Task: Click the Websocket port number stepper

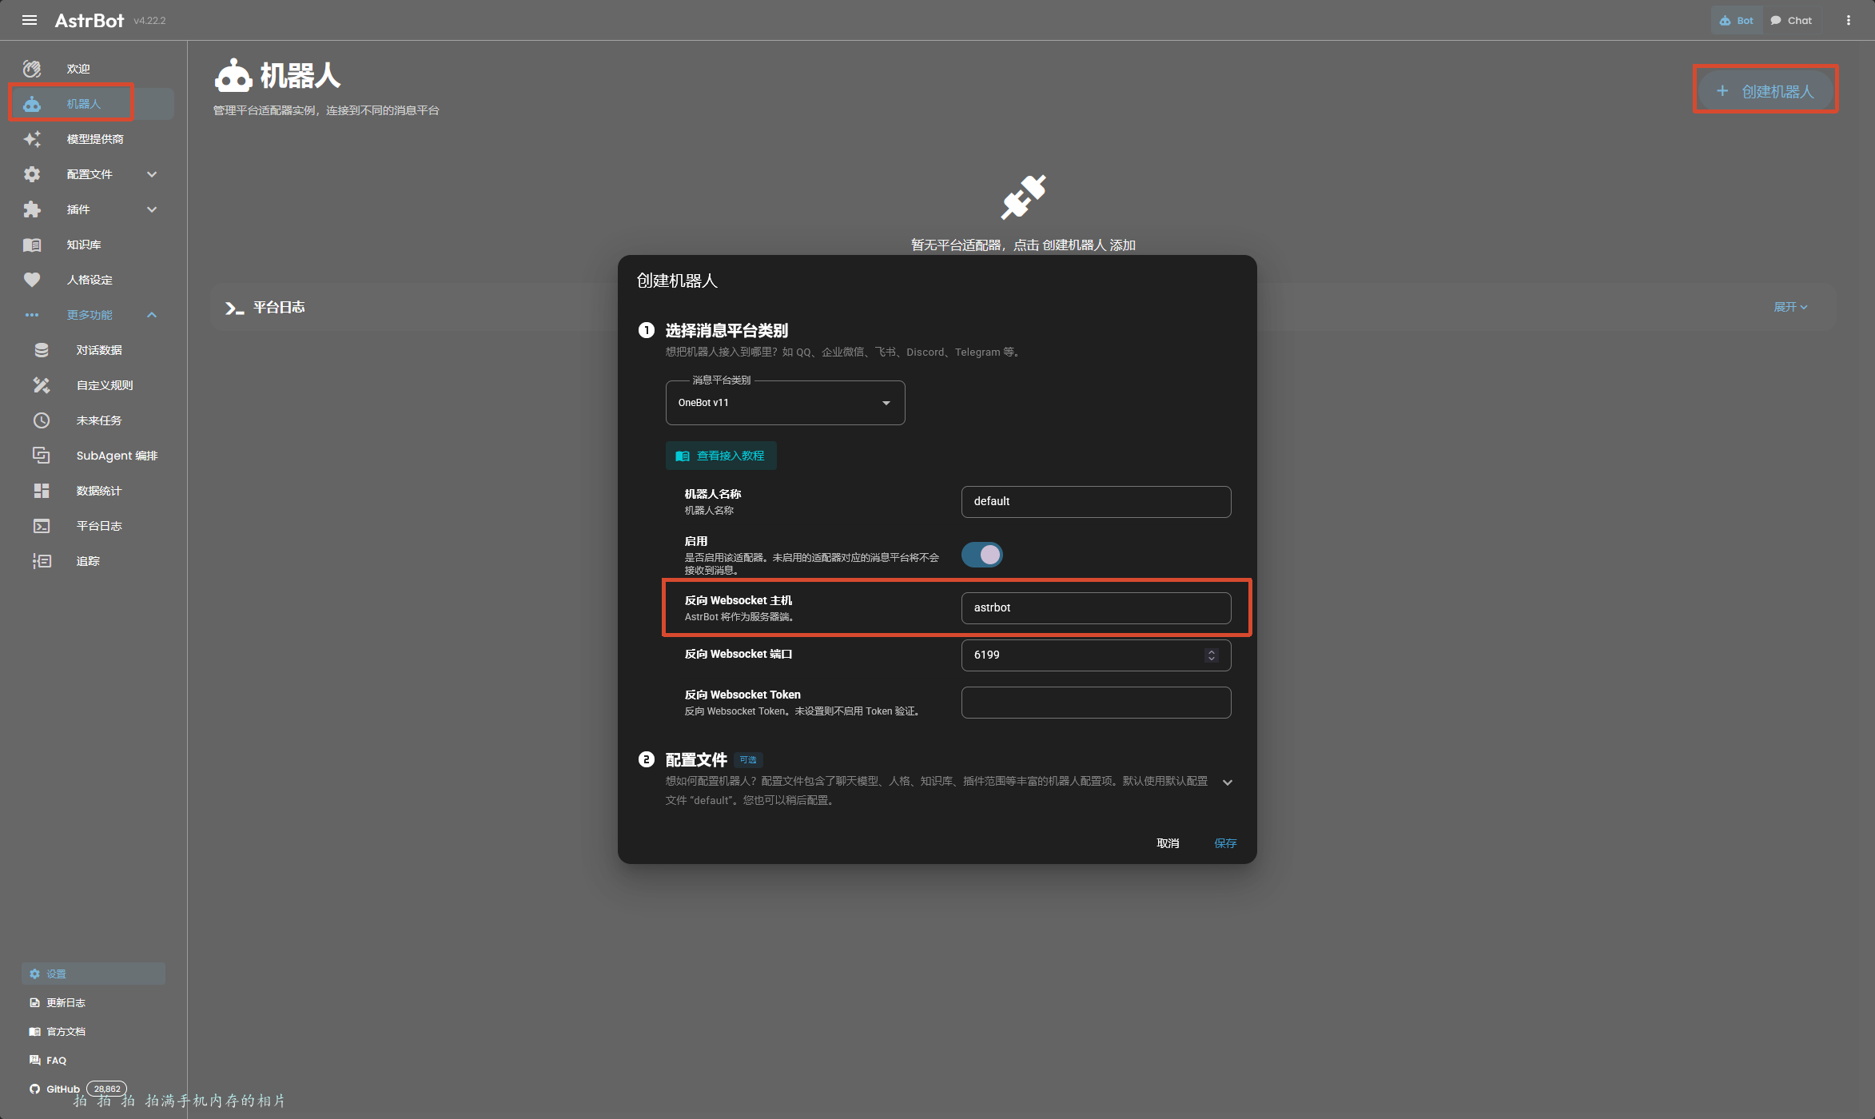Action: (x=1211, y=655)
